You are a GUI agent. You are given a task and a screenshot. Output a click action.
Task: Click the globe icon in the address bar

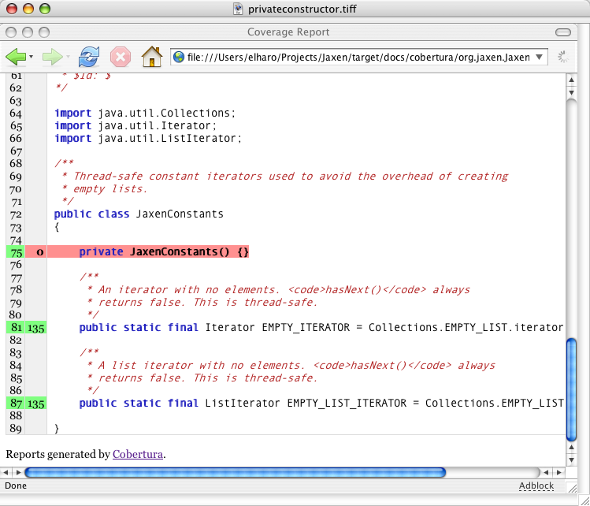coord(179,57)
